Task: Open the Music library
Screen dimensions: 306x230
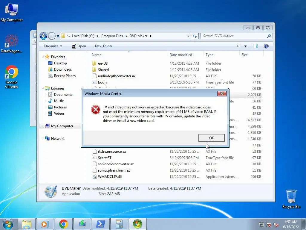Action: click(59, 101)
